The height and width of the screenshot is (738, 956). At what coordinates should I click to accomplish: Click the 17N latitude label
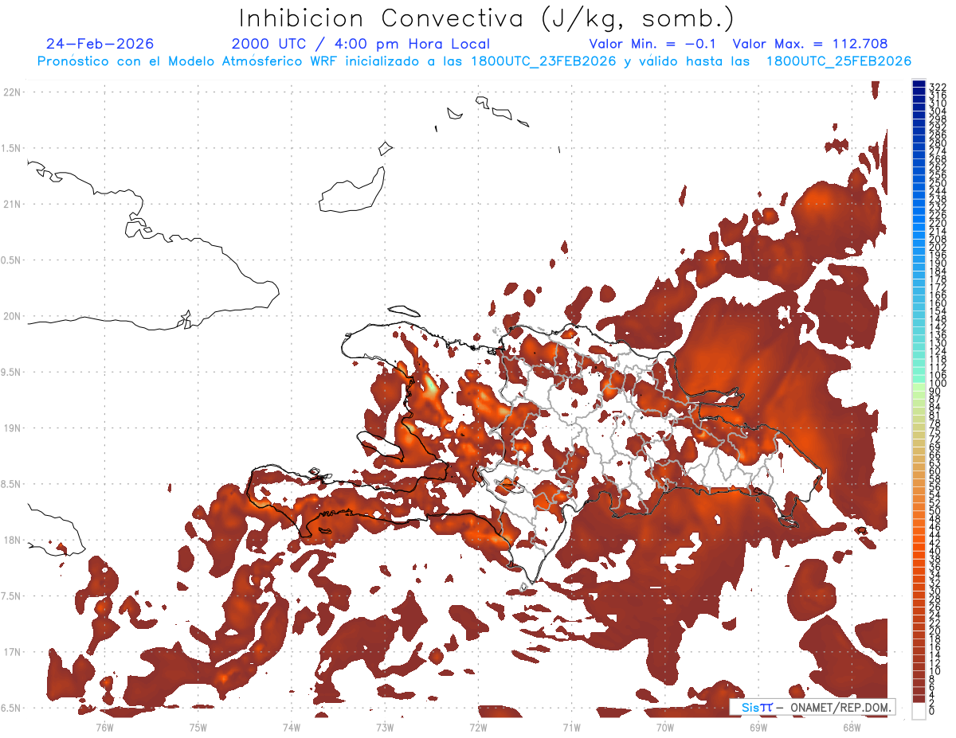click(12, 652)
